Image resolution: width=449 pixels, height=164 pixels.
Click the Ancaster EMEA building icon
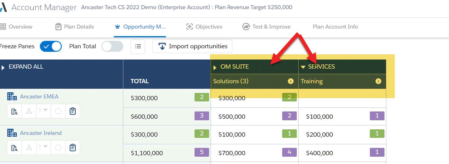(12, 97)
